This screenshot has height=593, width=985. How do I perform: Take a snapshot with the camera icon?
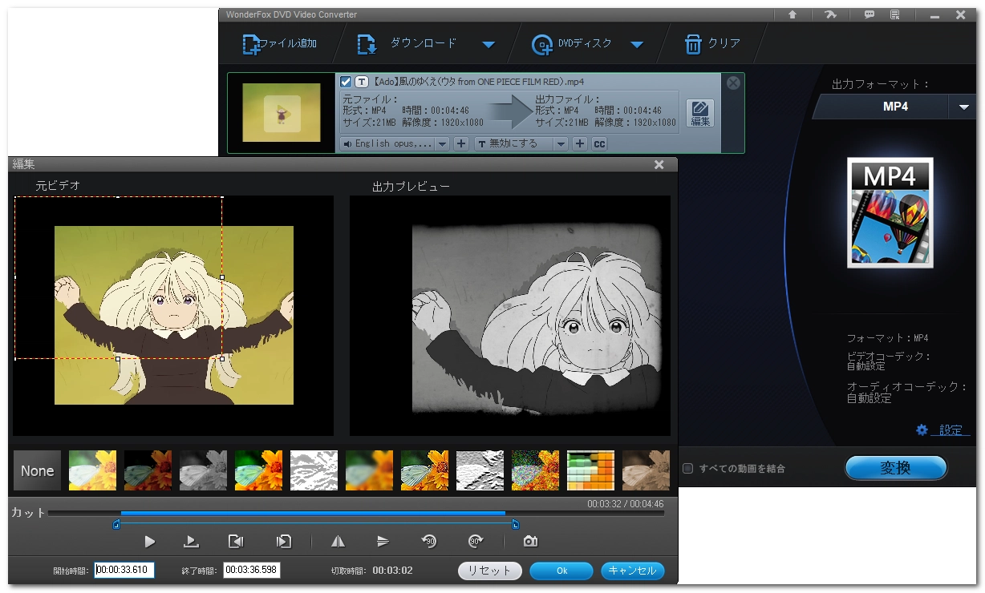(x=530, y=542)
